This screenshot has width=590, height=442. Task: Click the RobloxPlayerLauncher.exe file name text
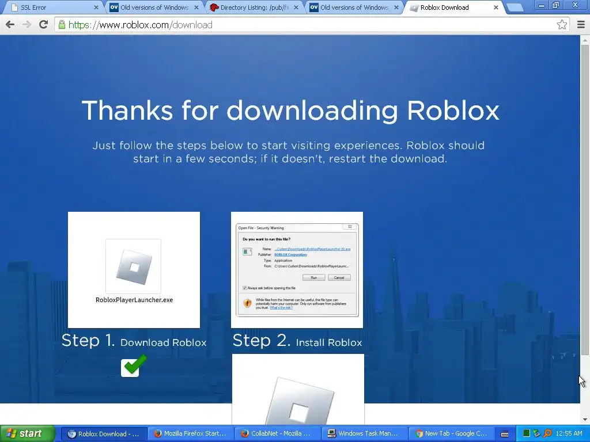click(x=134, y=300)
